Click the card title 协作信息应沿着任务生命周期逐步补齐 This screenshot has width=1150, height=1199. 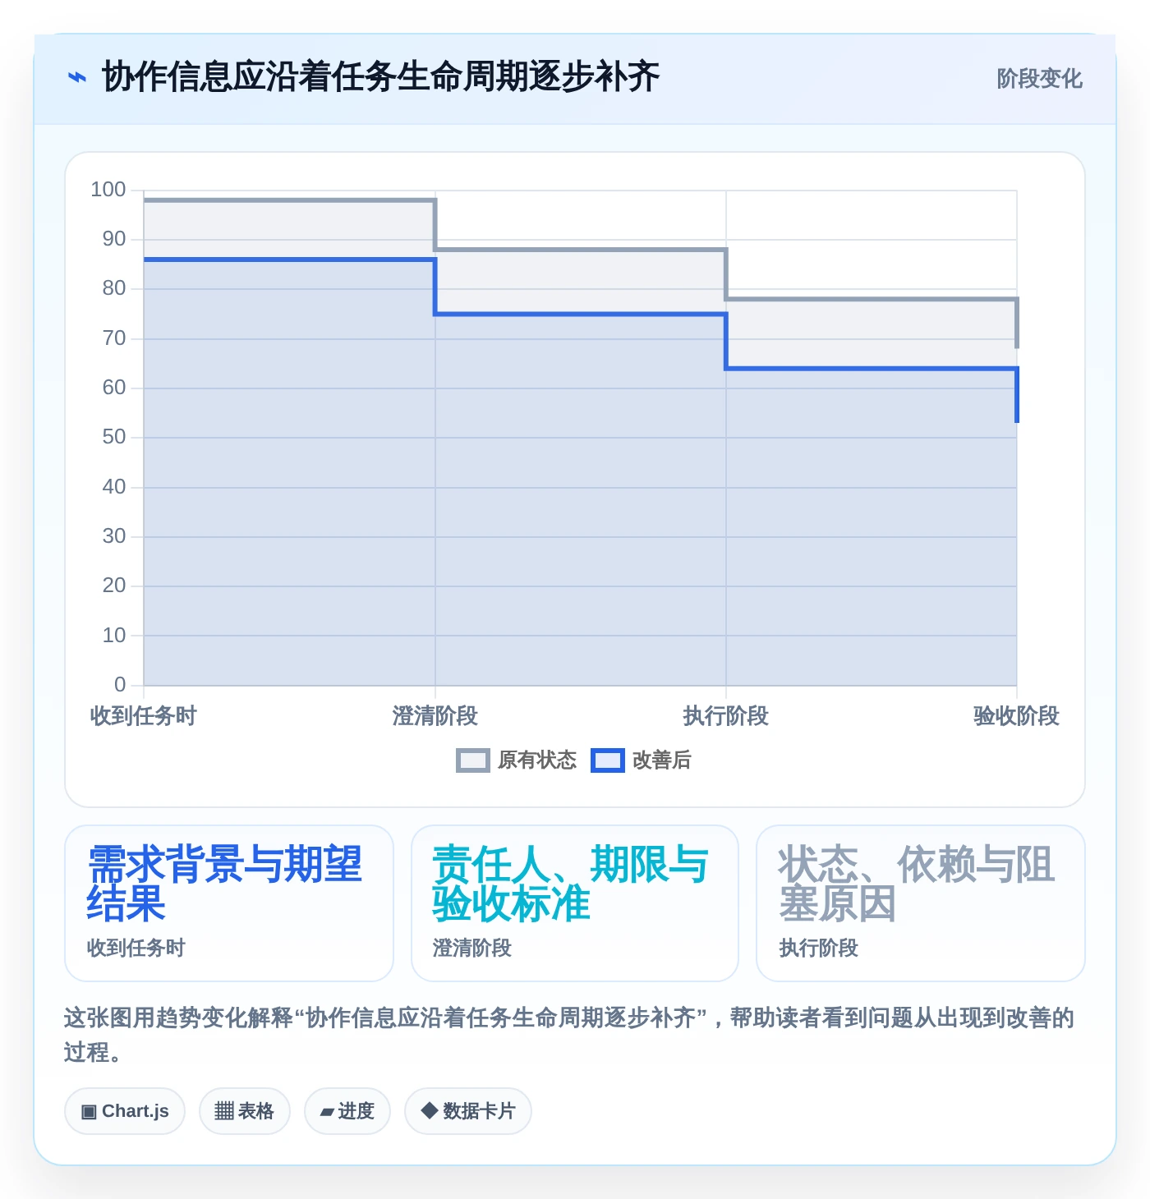click(380, 77)
